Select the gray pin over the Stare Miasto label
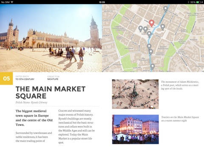 (x=149, y=34)
